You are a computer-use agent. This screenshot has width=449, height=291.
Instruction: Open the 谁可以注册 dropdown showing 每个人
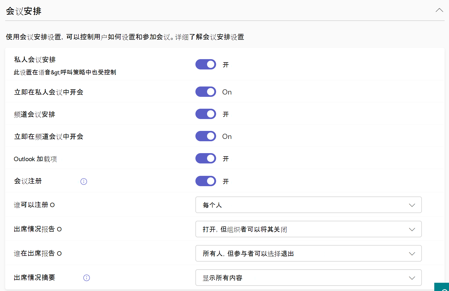(309, 205)
